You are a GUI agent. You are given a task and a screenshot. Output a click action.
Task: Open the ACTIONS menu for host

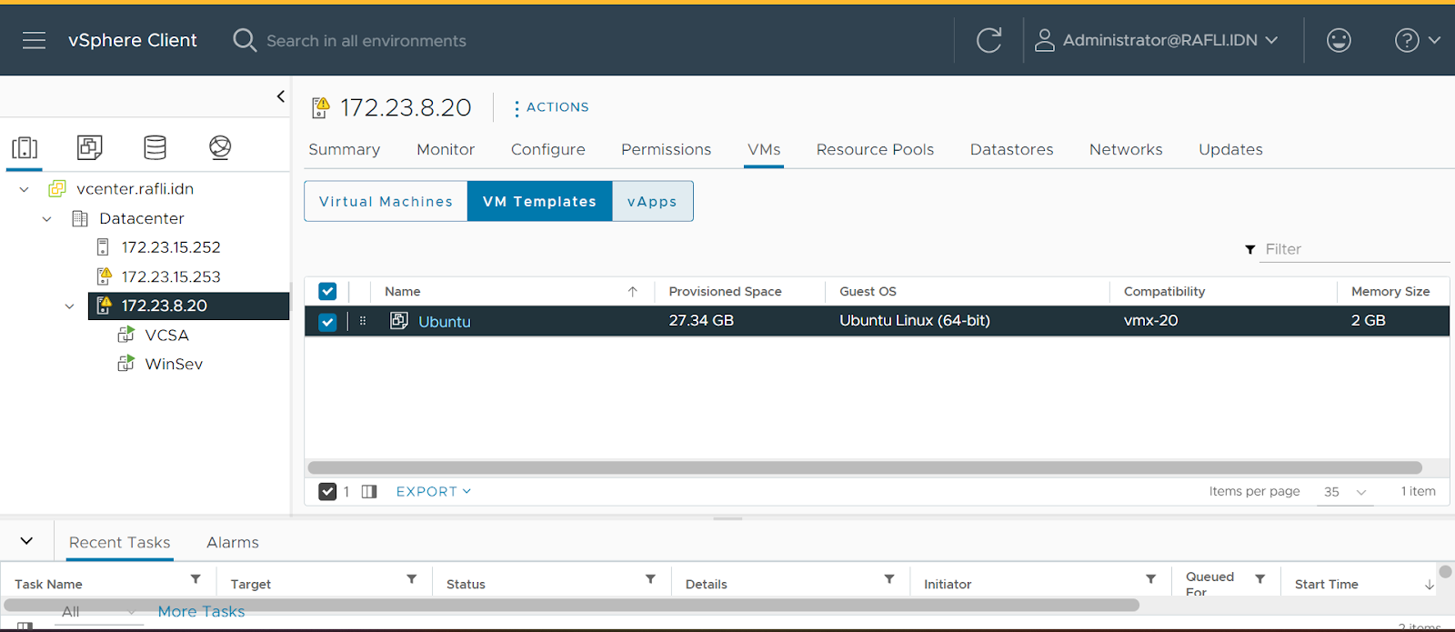(x=551, y=107)
